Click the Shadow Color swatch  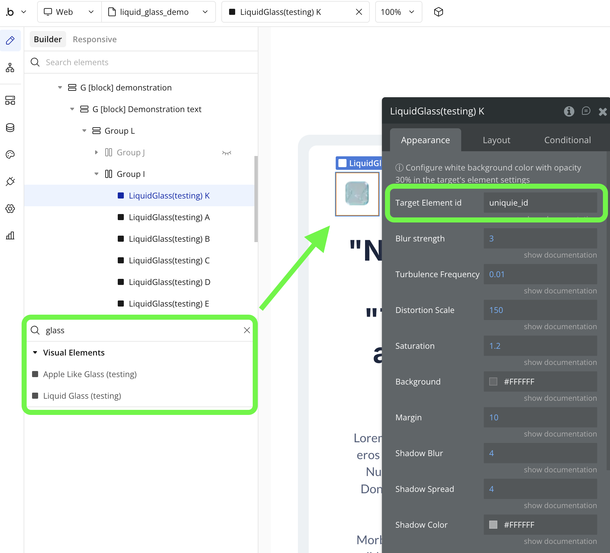(493, 525)
